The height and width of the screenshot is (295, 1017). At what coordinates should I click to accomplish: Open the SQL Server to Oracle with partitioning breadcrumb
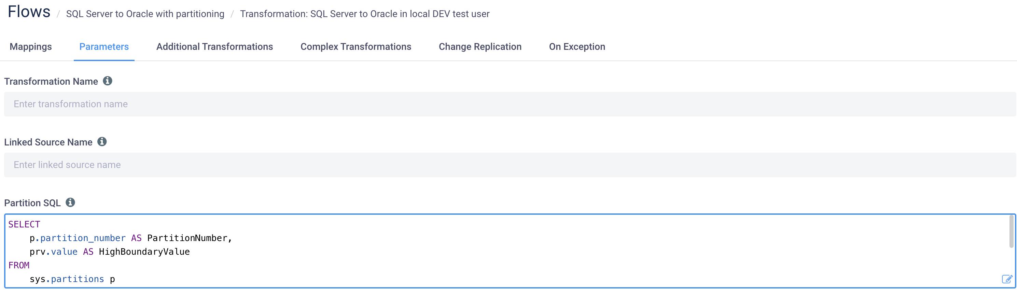(145, 14)
